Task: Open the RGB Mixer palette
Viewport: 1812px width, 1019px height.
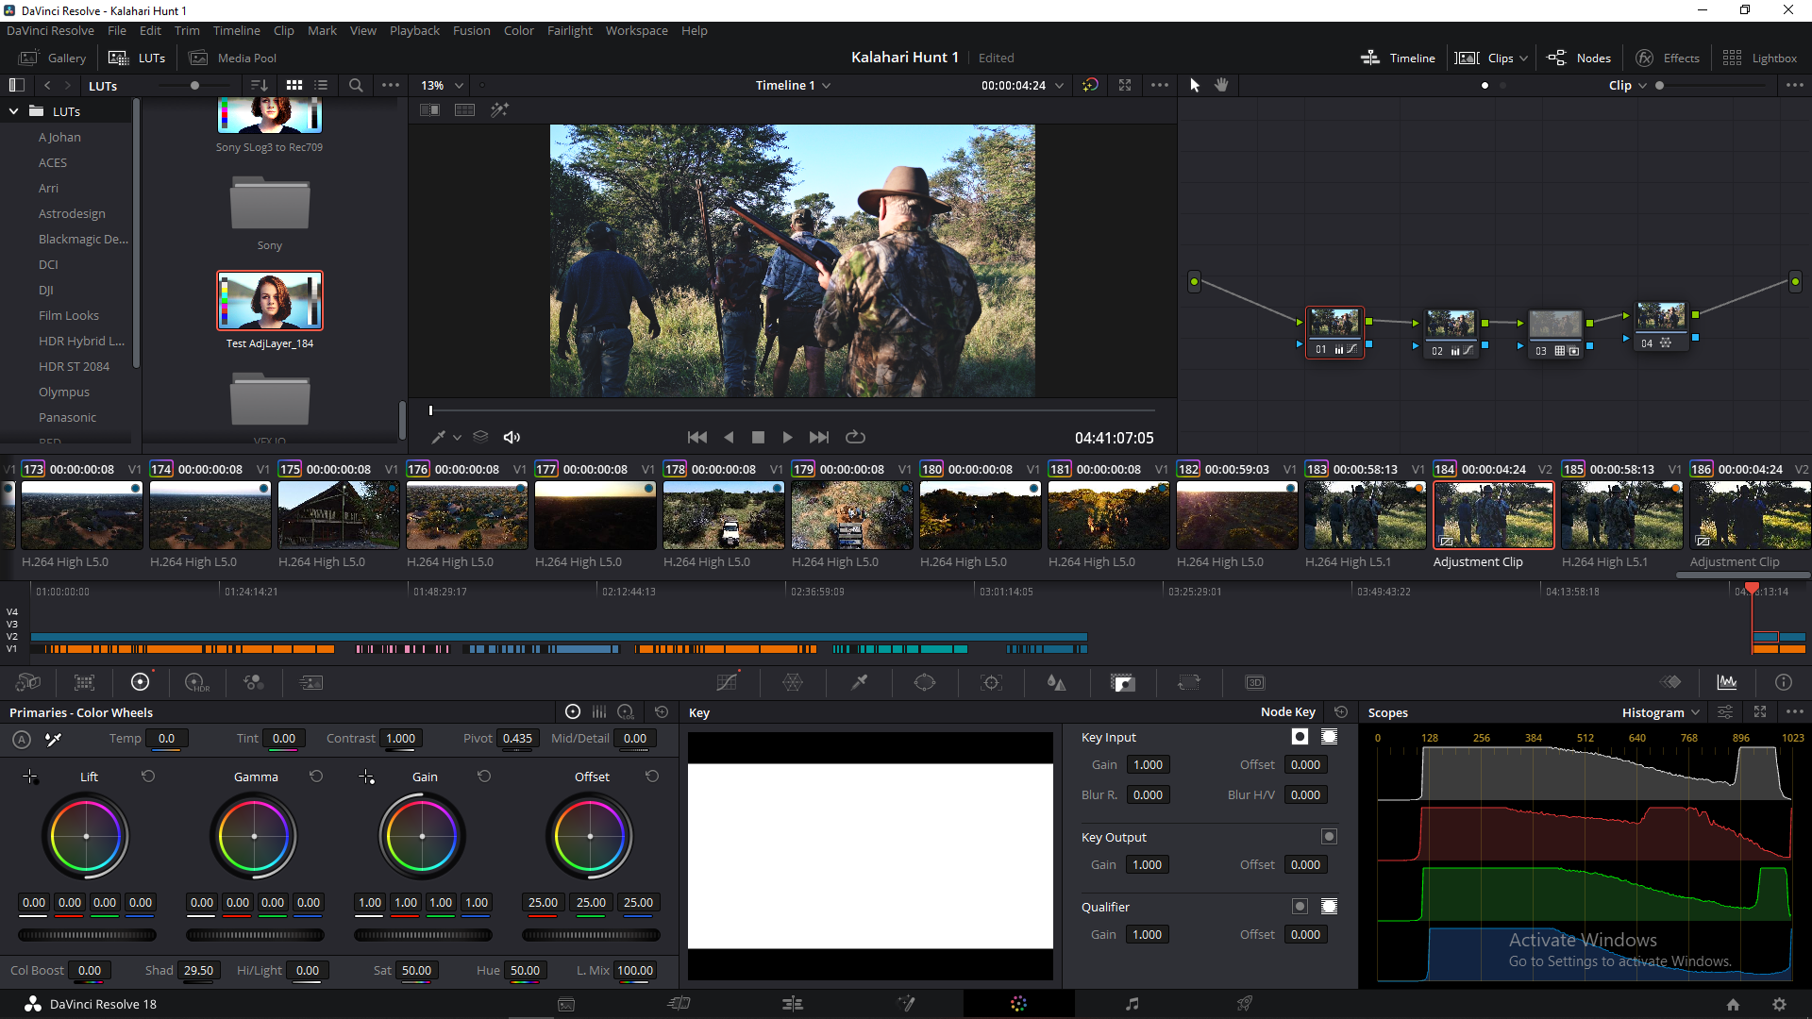Action: 254,682
